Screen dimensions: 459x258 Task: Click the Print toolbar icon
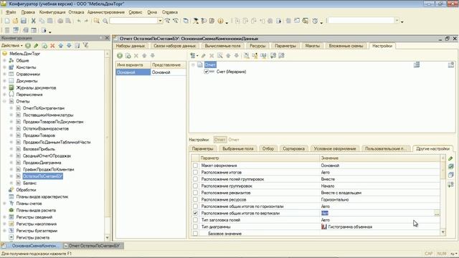(60, 21)
